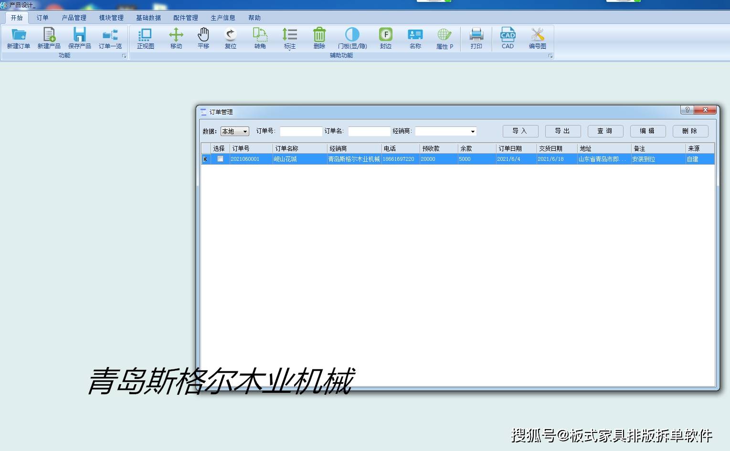Click the 新建产品 new product icon
Viewport: 730px width, 451px height.
49,38
